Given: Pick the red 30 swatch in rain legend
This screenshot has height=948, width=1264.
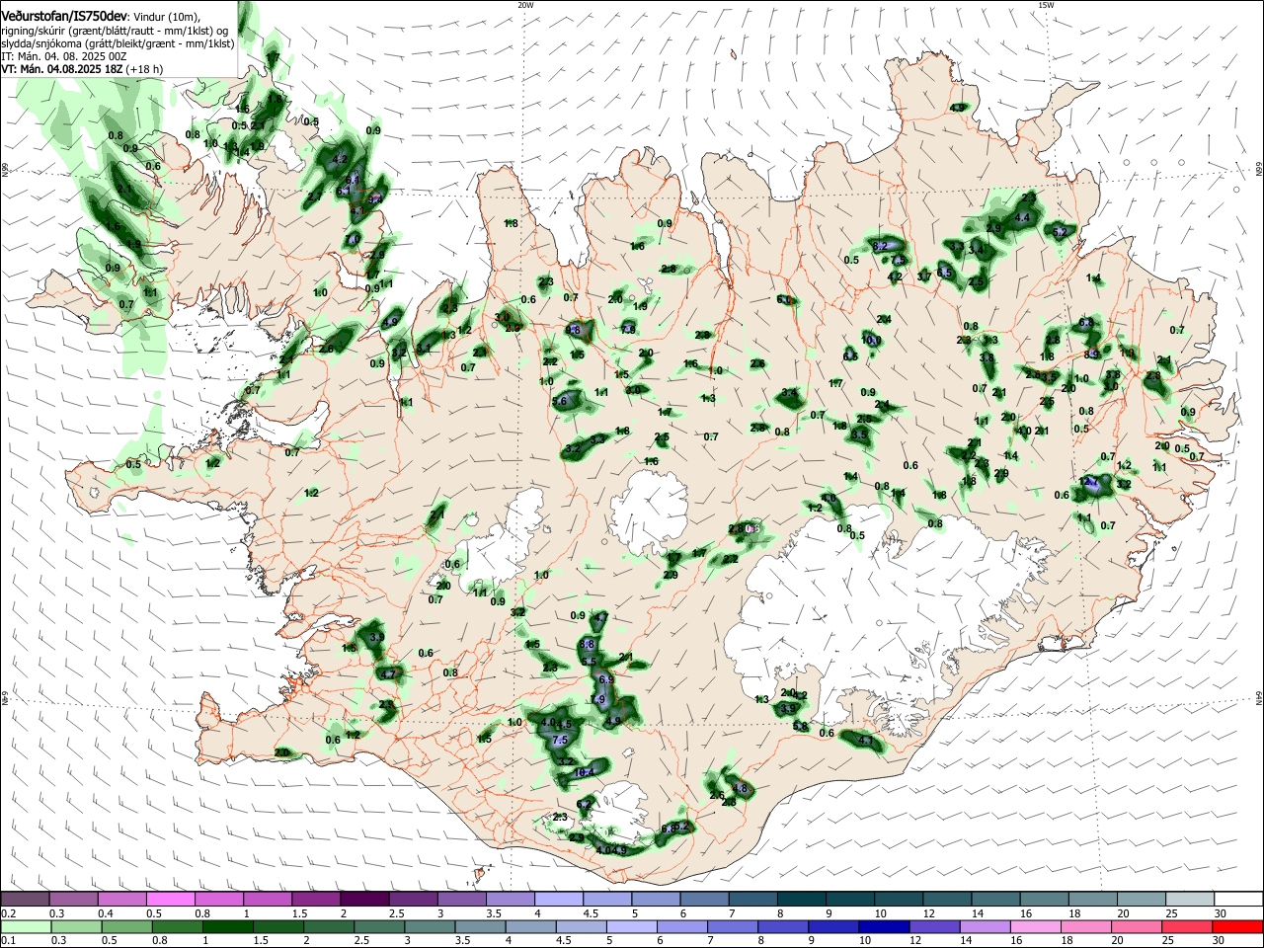Looking at the screenshot, I should click(1237, 927).
